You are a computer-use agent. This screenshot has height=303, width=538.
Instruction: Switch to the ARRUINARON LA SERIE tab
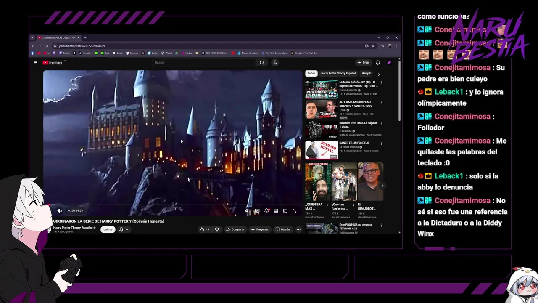pyautogui.click(x=58, y=37)
